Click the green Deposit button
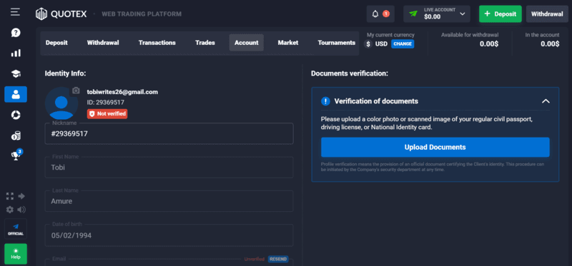 point(500,14)
